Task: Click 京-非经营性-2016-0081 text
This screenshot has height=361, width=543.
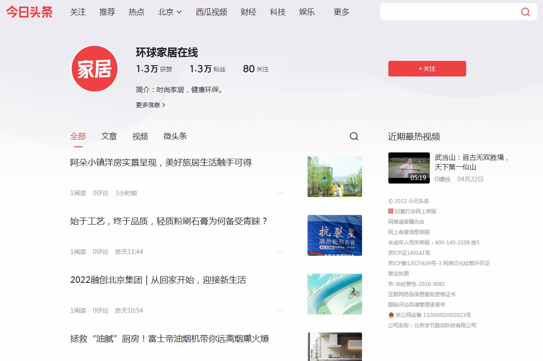Action: click(x=416, y=284)
